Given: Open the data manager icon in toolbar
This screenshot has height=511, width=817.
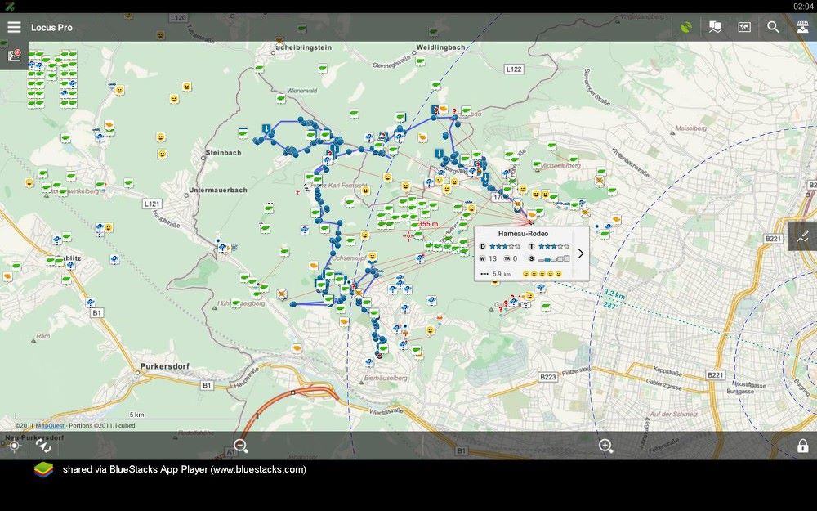Looking at the screenshot, I should pos(744,27).
